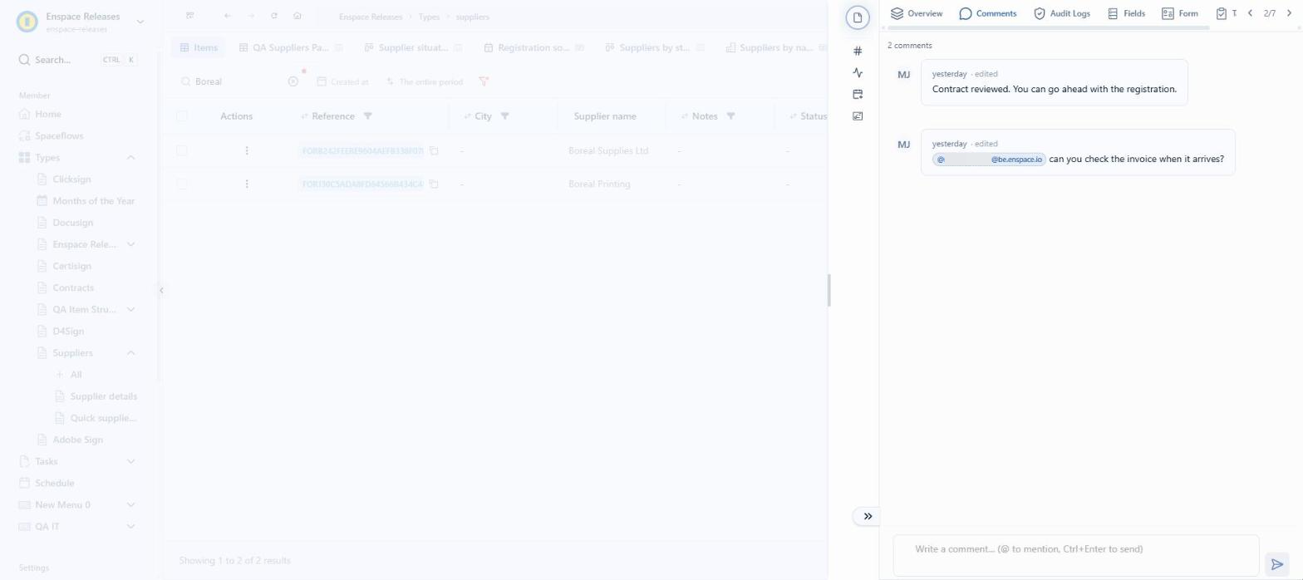Image resolution: width=1303 pixels, height=580 pixels.
Task: Click the City column filter icon
Action: pyautogui.click(x=504, y=116)
